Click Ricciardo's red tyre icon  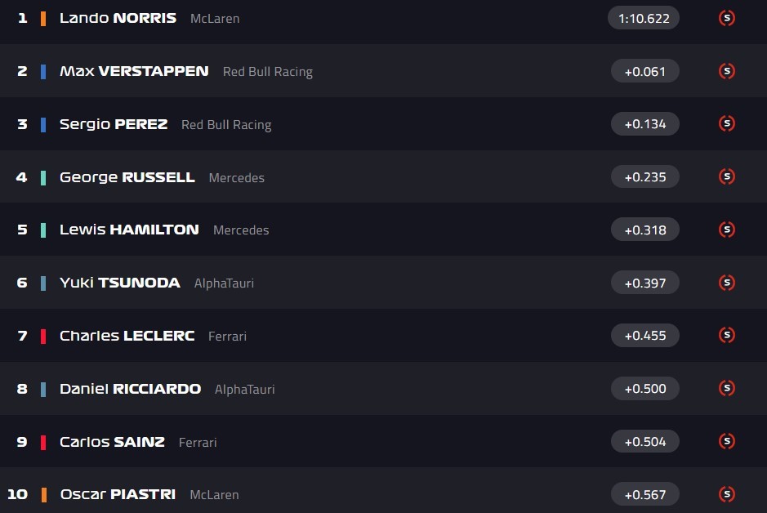pyautogui.click(x=726, y=388)
